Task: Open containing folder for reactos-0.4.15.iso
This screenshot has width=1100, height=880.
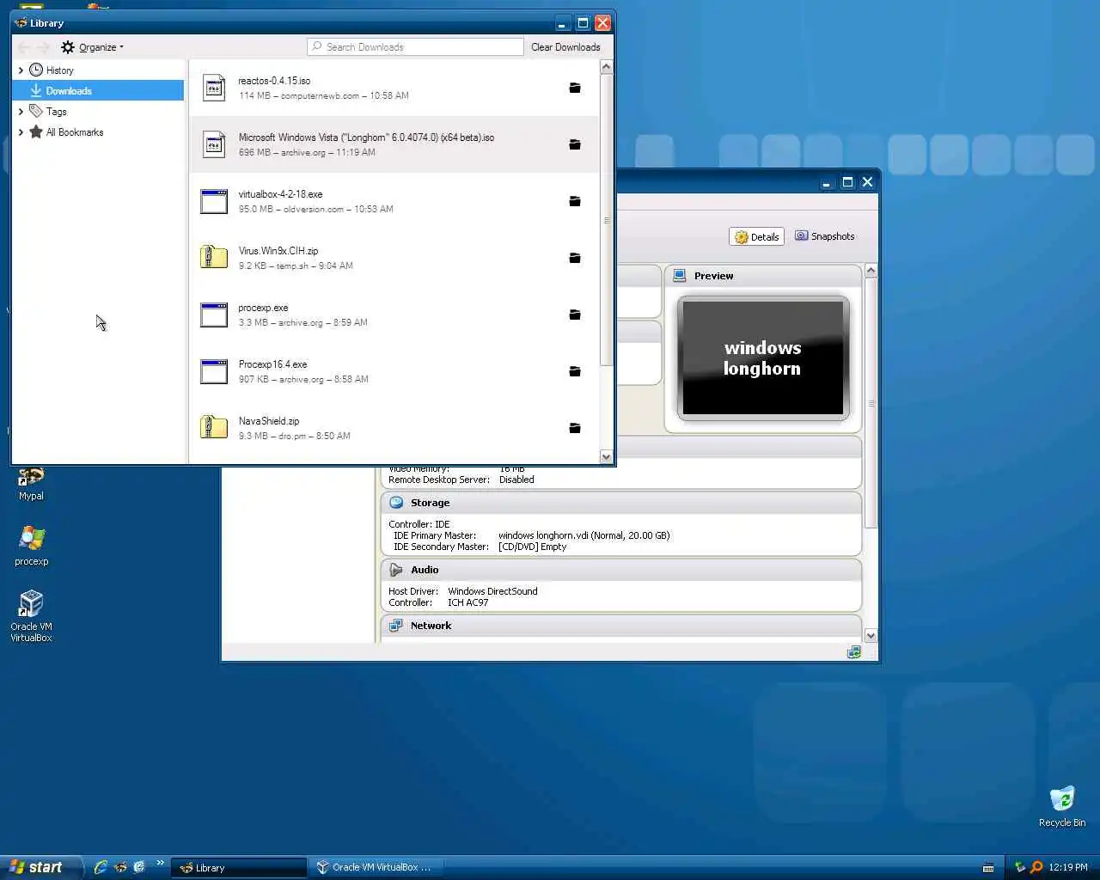Action: click(575, 88)
